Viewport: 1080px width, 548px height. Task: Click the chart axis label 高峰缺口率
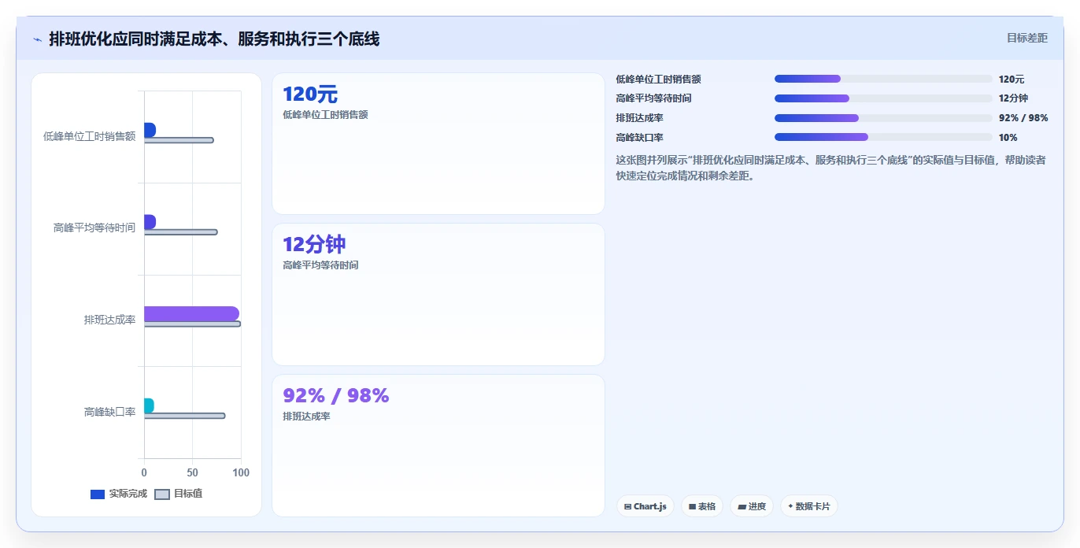(x=110, y=412)
